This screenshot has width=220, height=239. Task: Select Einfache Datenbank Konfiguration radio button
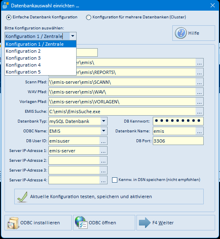coord(9,17)
